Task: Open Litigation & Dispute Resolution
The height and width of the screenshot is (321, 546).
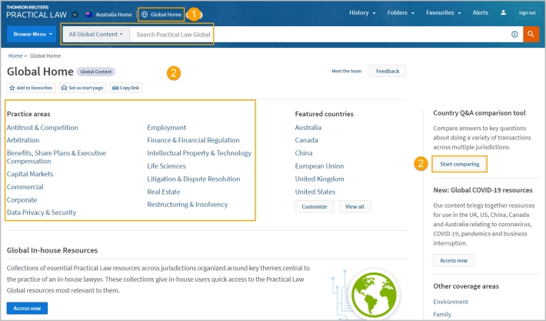Action: 193,179
